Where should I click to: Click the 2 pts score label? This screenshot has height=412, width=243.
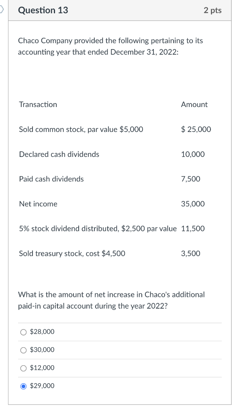[x=212, y=10]
